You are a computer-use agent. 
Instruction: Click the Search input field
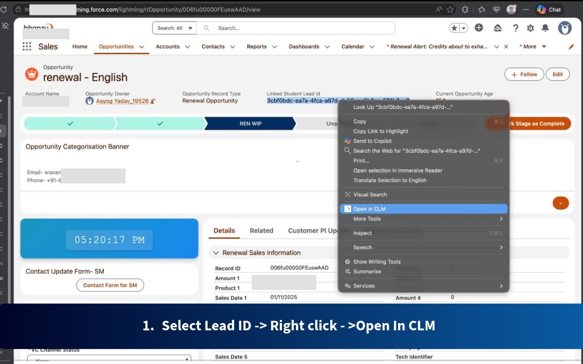tap(296, 28)
